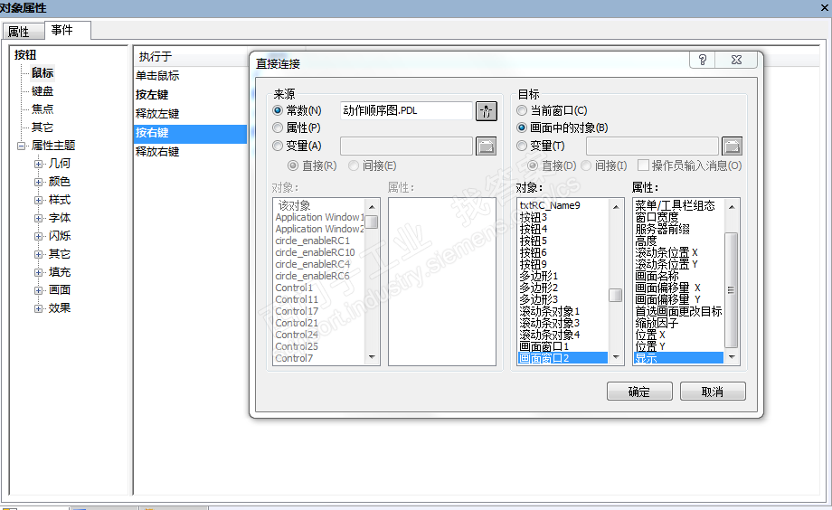The image size is (832, 510).
Task: Select 焦点 in the event tree
Action: [43, 109]
